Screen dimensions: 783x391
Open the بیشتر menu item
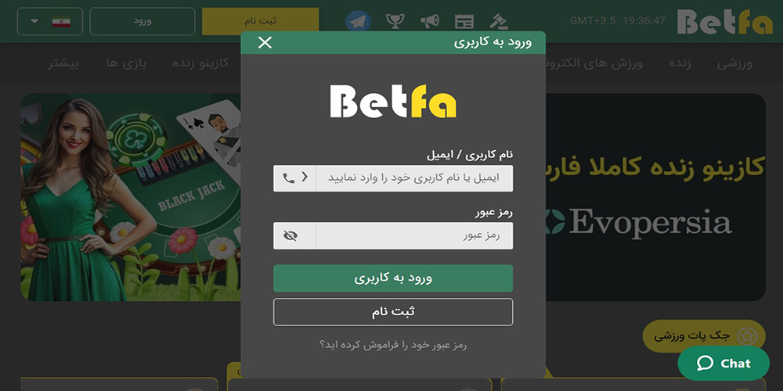pyautogui.click(x=63, y=63)
